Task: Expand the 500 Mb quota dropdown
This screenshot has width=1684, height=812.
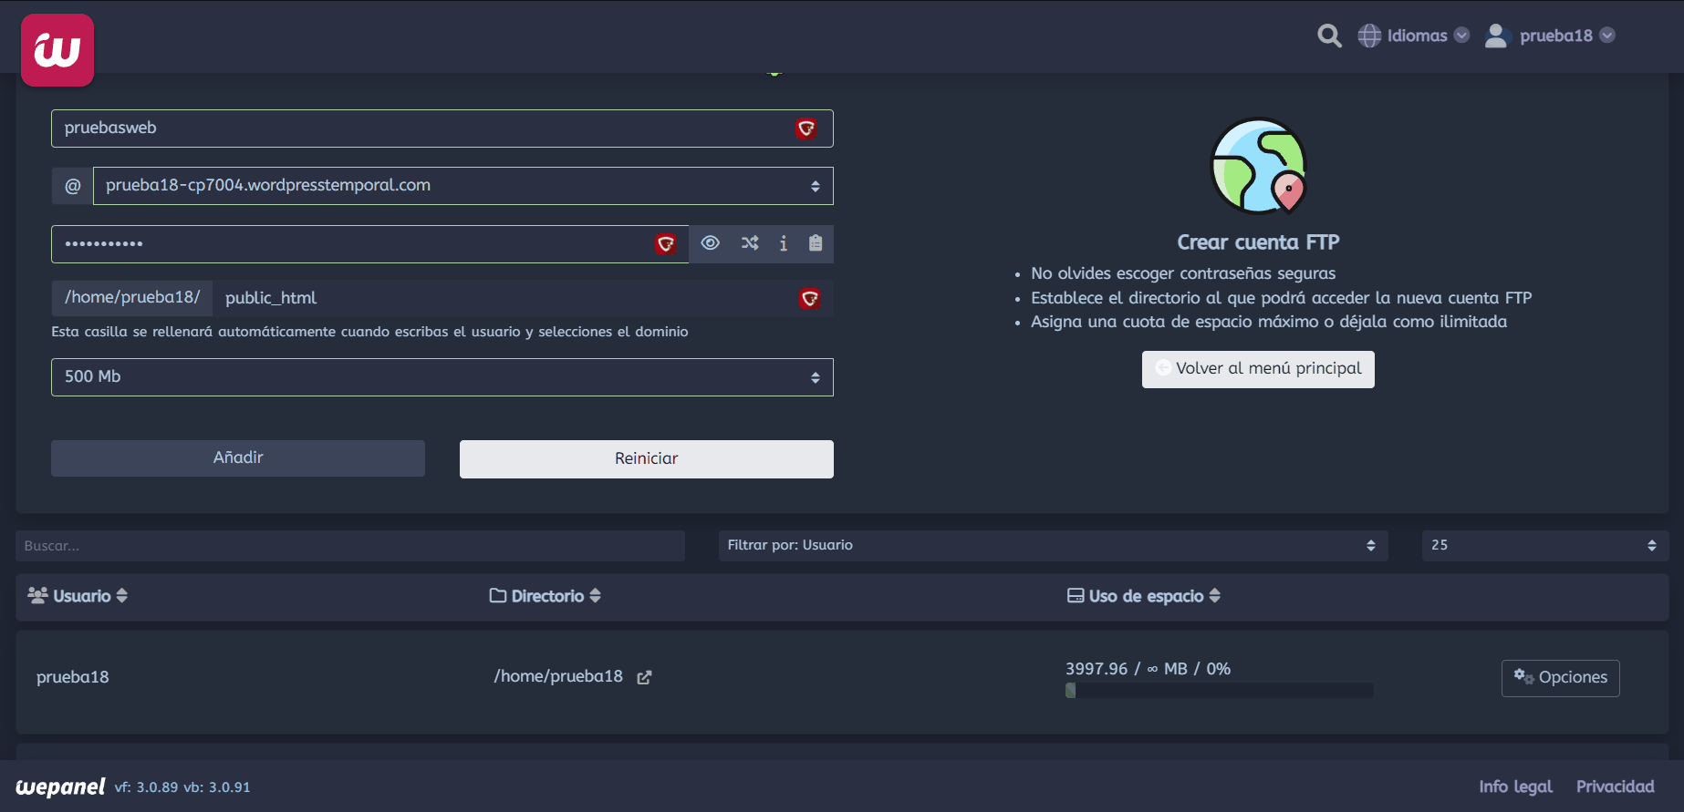Action: click(x=442, y=377)
